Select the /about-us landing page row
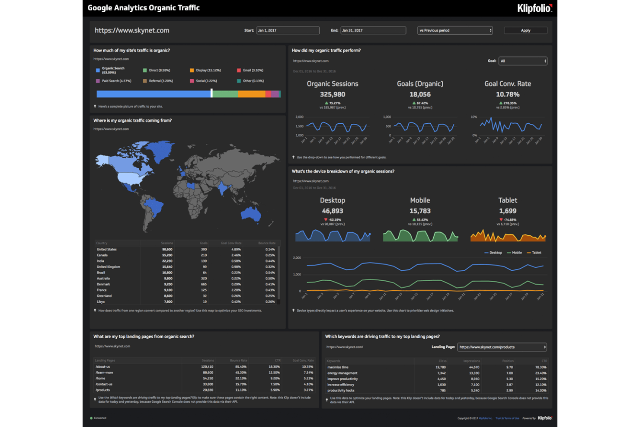Screen dimensions: 640x427 click(204, 366)
